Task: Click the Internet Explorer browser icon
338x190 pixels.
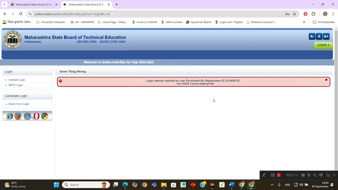Action: (10, 116)
